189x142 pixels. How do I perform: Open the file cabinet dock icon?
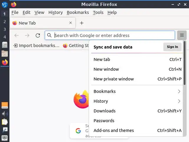(5, 54)
